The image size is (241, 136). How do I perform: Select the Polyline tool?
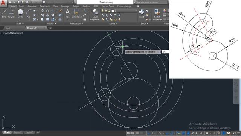click(x=12, y=14)
